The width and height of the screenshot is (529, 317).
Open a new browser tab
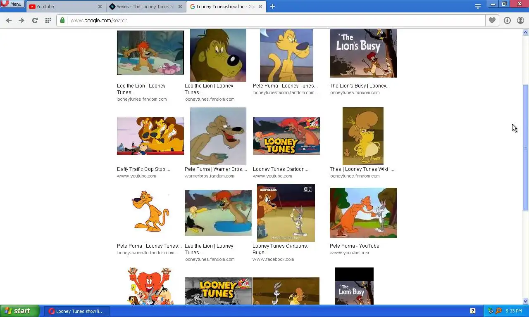click(x=272, y=7)
